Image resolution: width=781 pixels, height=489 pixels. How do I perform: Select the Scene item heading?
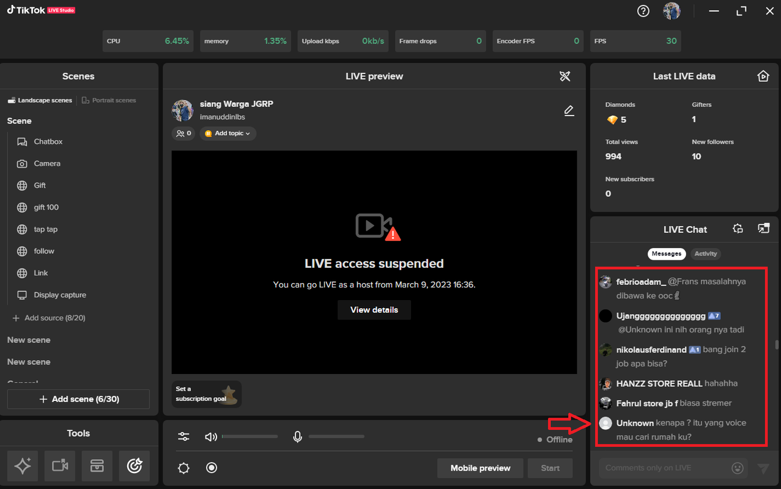coord(20,121)
